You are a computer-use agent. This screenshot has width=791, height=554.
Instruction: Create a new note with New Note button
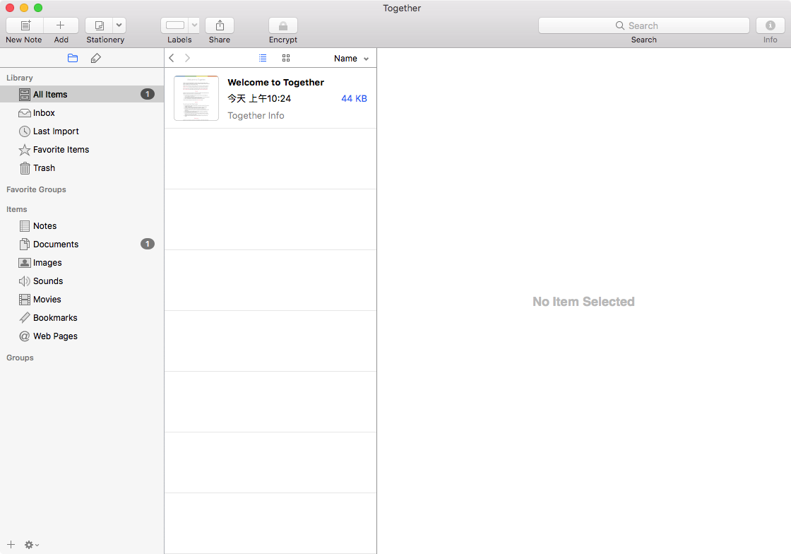(25, 25)
